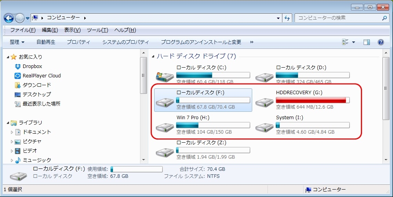Click the file list scroll down arrow
This screenshot has height=197, width=393.
click(386, 159)
